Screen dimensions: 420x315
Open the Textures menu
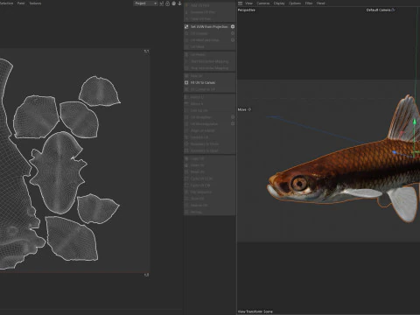pyautogui.click(x=35, y=3)
